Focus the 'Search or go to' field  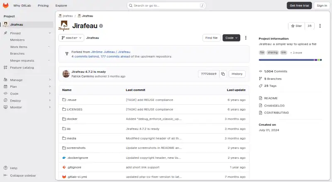point(166,5)
